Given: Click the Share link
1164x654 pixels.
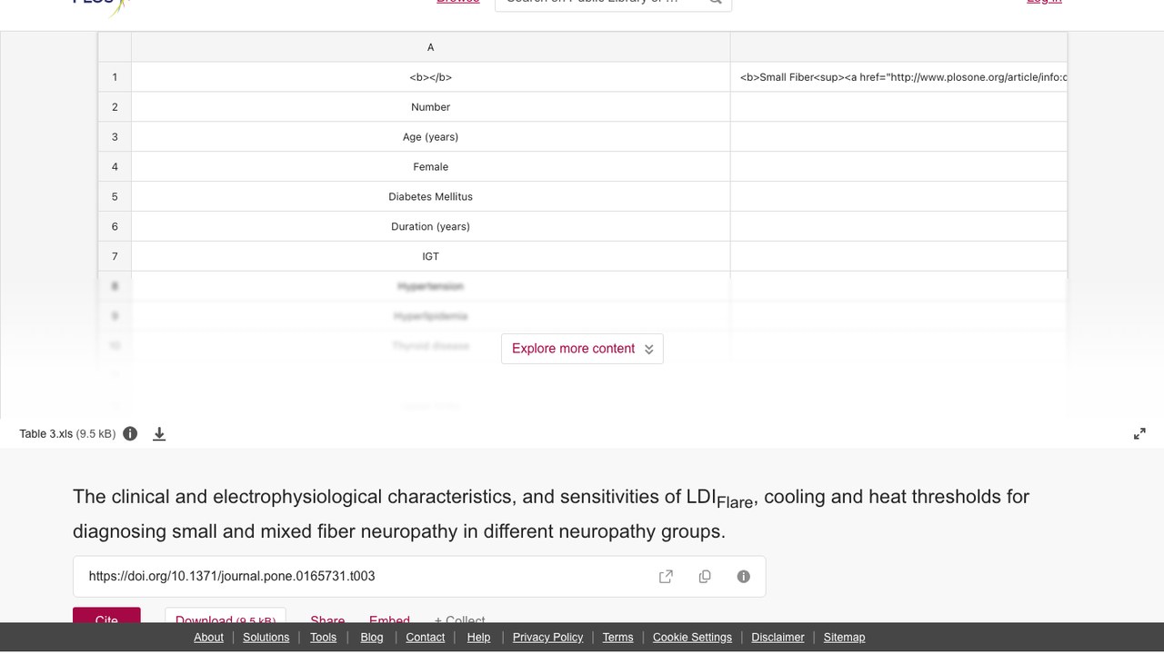Looking at the screenshot, I should tap(327, 619).
